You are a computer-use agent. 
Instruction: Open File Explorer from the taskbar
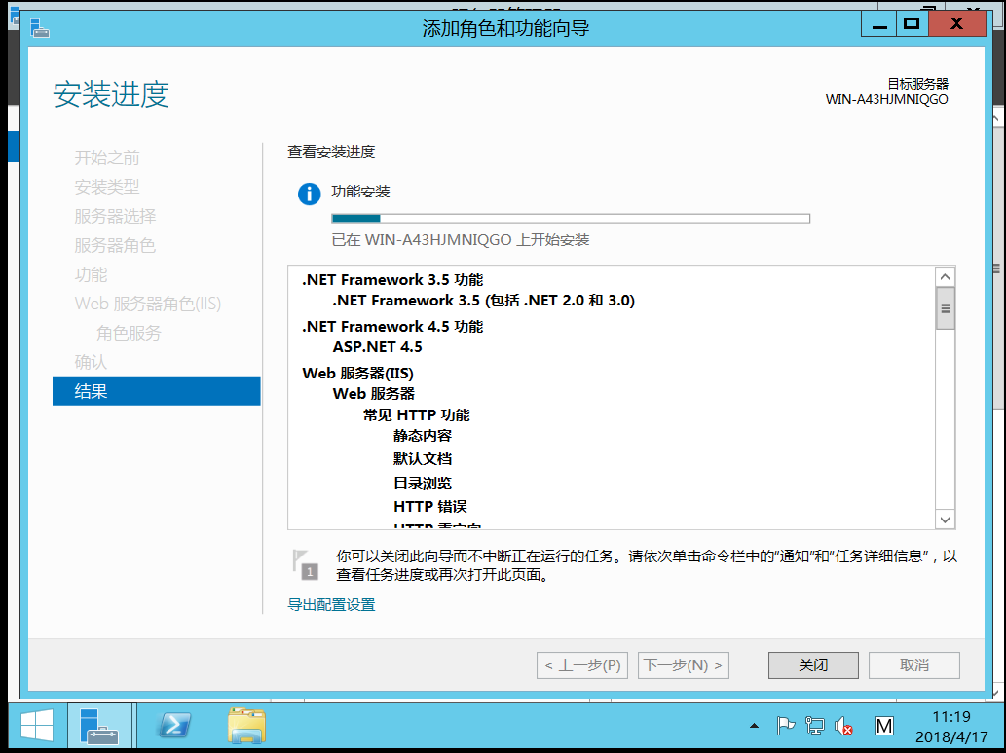point(246,726)
